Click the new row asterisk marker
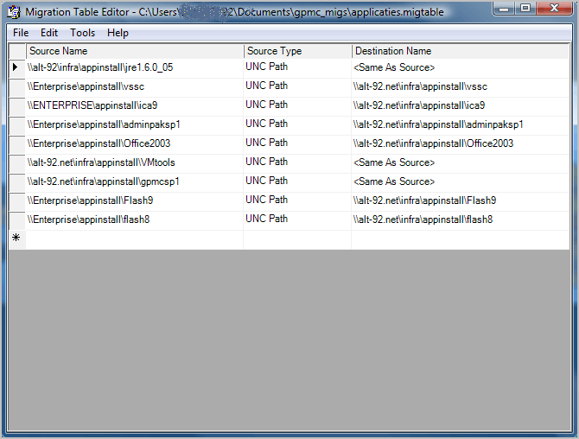579x439 pixels. (17, 239)
